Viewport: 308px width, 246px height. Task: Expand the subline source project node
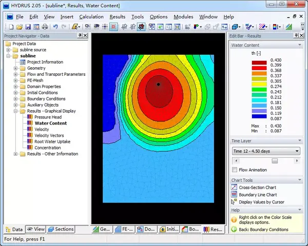[8, 50]
